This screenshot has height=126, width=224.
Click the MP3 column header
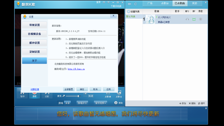pyautogui.click(x=187, y=11)
